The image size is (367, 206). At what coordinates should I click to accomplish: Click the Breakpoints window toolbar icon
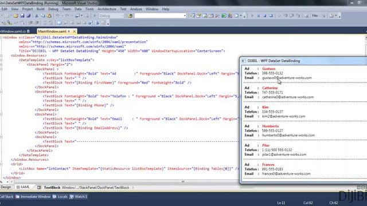click(x=331, y=15)
